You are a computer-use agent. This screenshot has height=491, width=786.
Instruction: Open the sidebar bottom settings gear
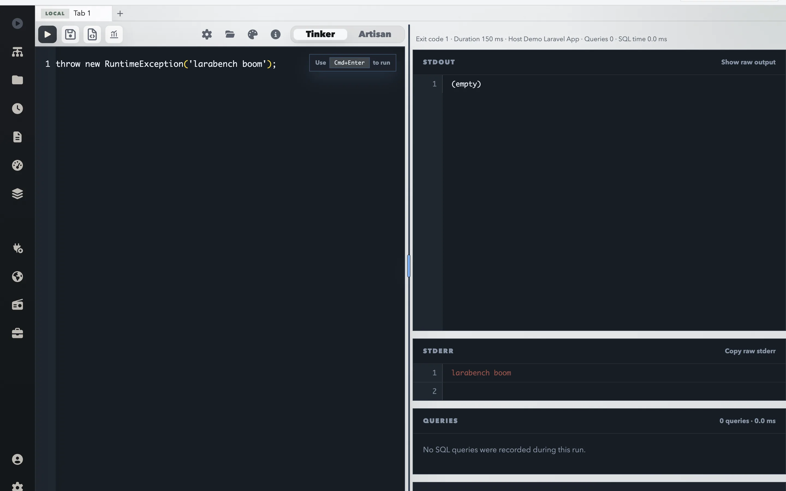click(x=17, y=486)
